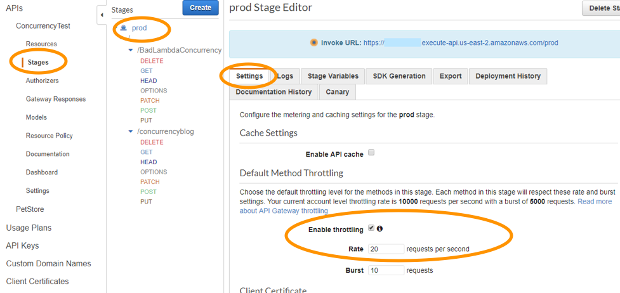The height and width of the screenshot is (293, 620).
Task: Click the Create stage button
Action: click(201, 8)
